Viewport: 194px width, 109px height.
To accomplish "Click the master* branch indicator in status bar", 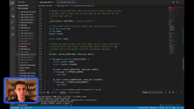I will tap(15, 108).
